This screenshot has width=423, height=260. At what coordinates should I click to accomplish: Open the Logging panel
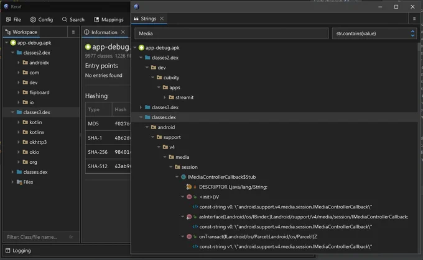coord(18,251)
